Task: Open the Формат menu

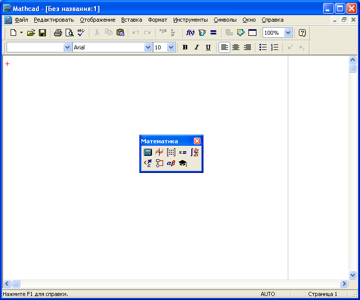Action: 158,20
